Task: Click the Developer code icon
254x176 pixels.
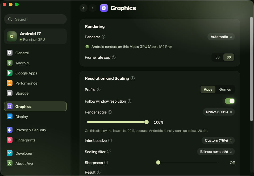Action: 10,153
